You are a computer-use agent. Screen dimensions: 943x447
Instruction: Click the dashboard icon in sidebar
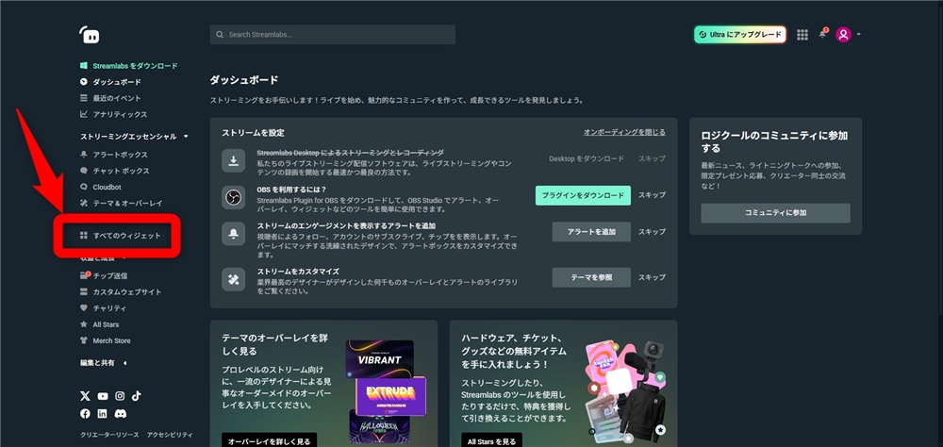pyautogui.click(x=84, y=82)
